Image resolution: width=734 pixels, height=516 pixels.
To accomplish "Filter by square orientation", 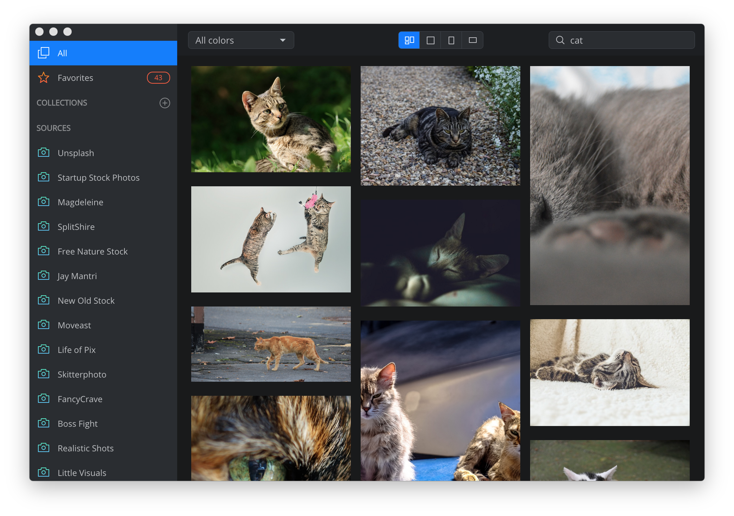I will point(430,40).
